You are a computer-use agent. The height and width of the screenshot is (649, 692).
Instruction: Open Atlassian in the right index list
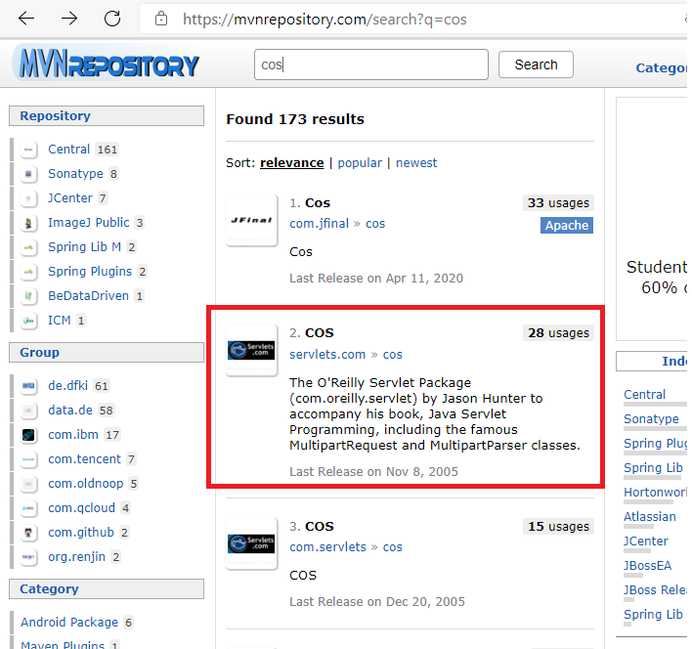point(650,517)
